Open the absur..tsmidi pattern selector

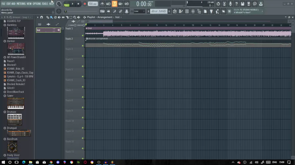159,11
